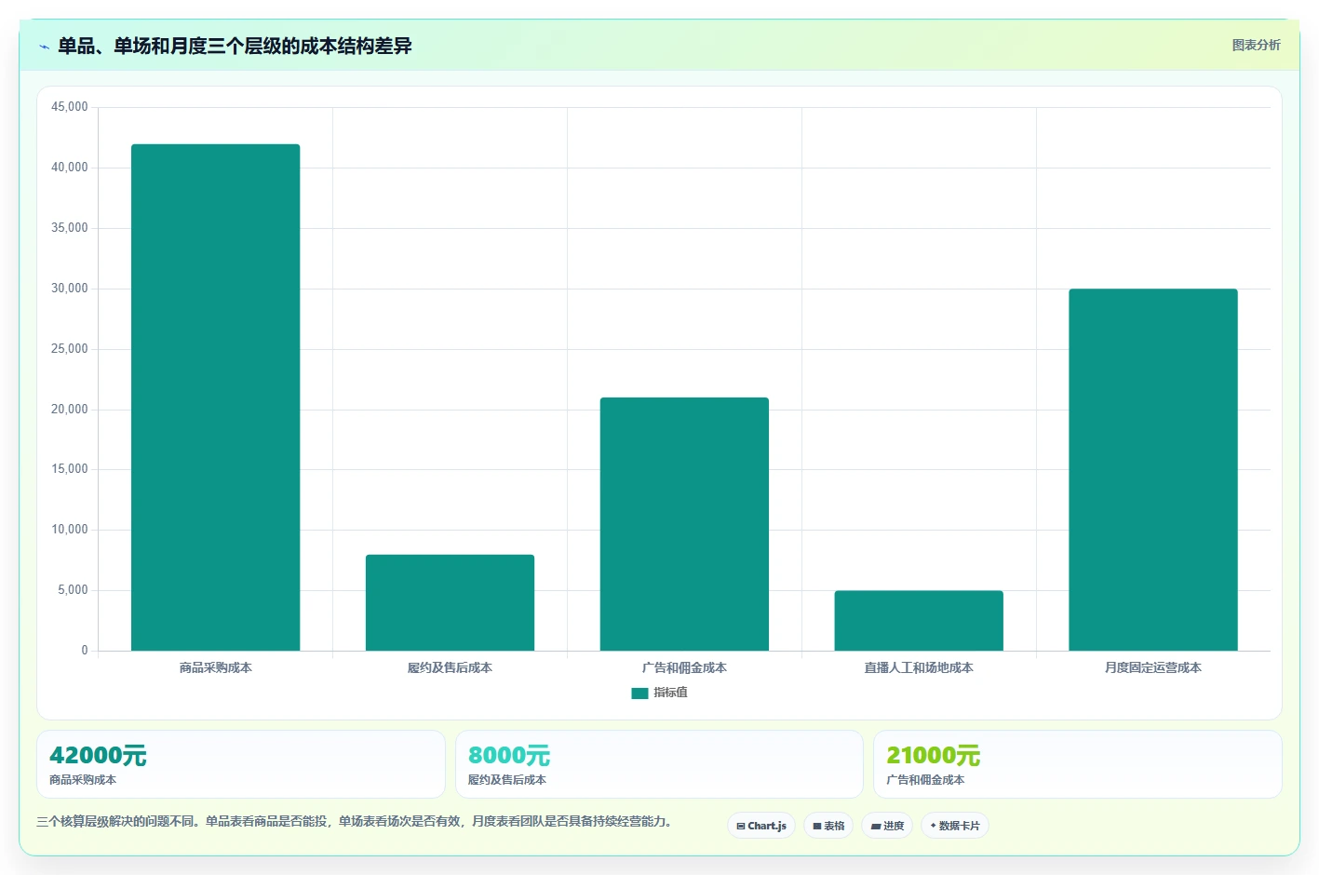Click the 月度固定运营成本 bar
This screenshot has height=875, width=1319.
tap(1153, 469)
